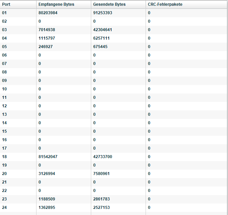Click sent bytes value 42304641
This screenshot has height=215, width=228.
point(103,30)
